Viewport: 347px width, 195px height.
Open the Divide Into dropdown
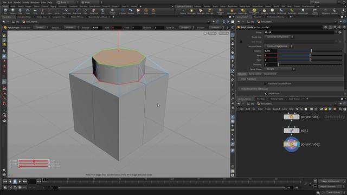[279, 37]
